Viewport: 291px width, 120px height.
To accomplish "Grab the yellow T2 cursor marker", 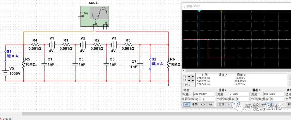I will [221, 11].
